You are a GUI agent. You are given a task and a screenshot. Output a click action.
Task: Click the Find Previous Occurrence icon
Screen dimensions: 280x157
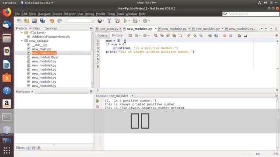coord(162,36)
